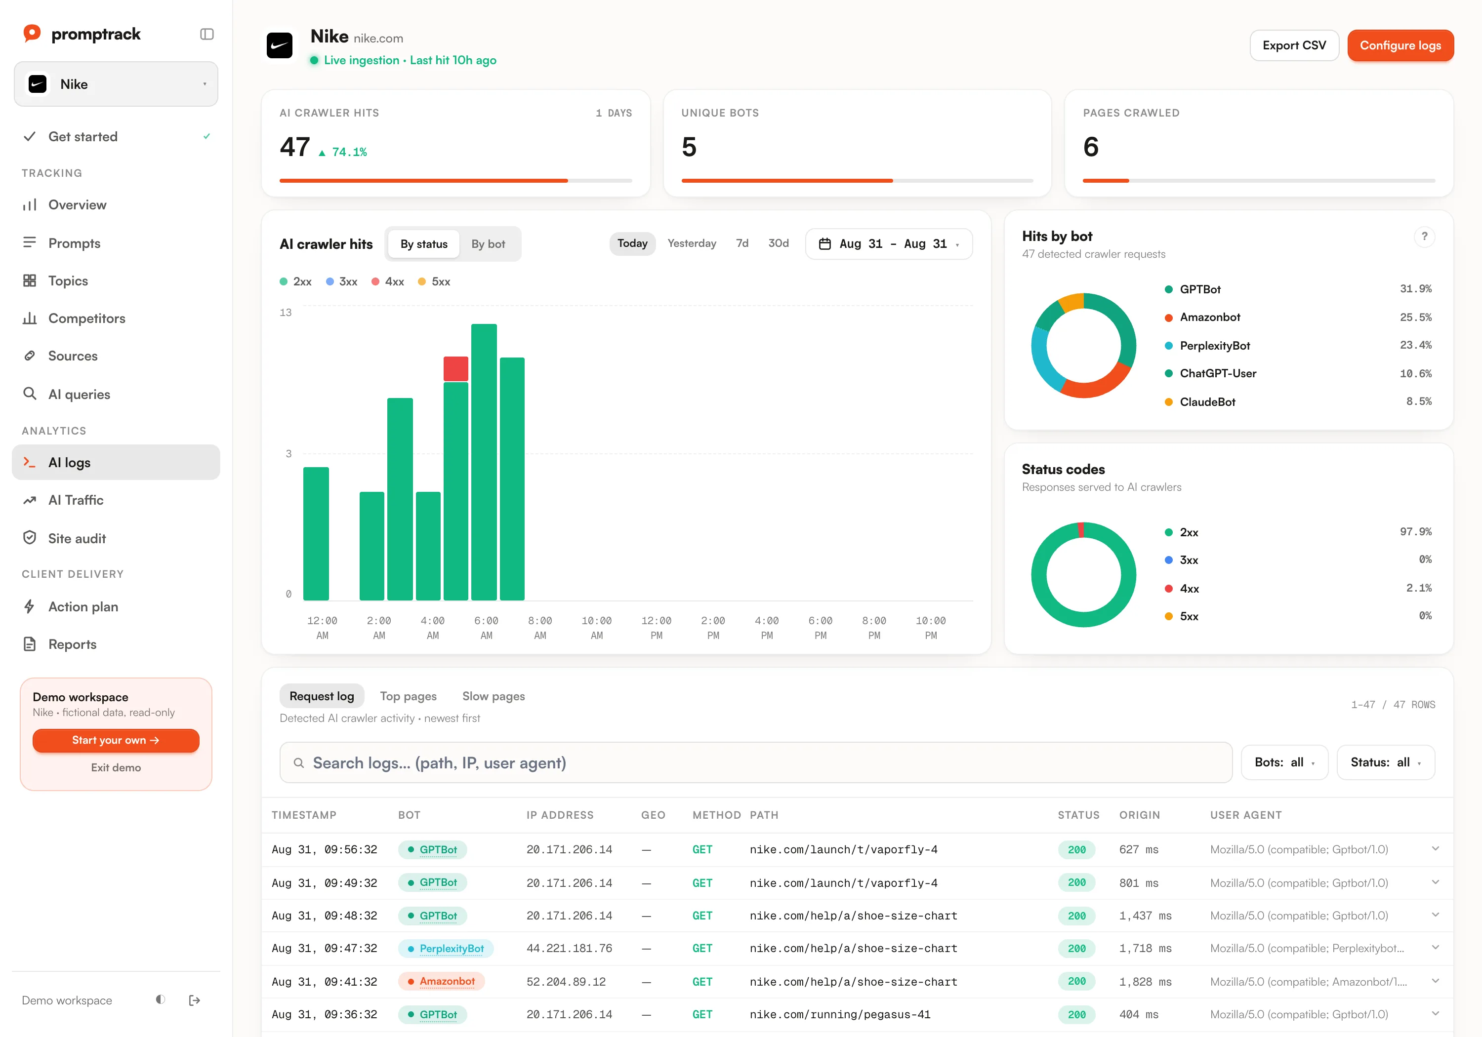1482x1037 pixels.
Task: Click Start your own button
Action: pos(116,740)
